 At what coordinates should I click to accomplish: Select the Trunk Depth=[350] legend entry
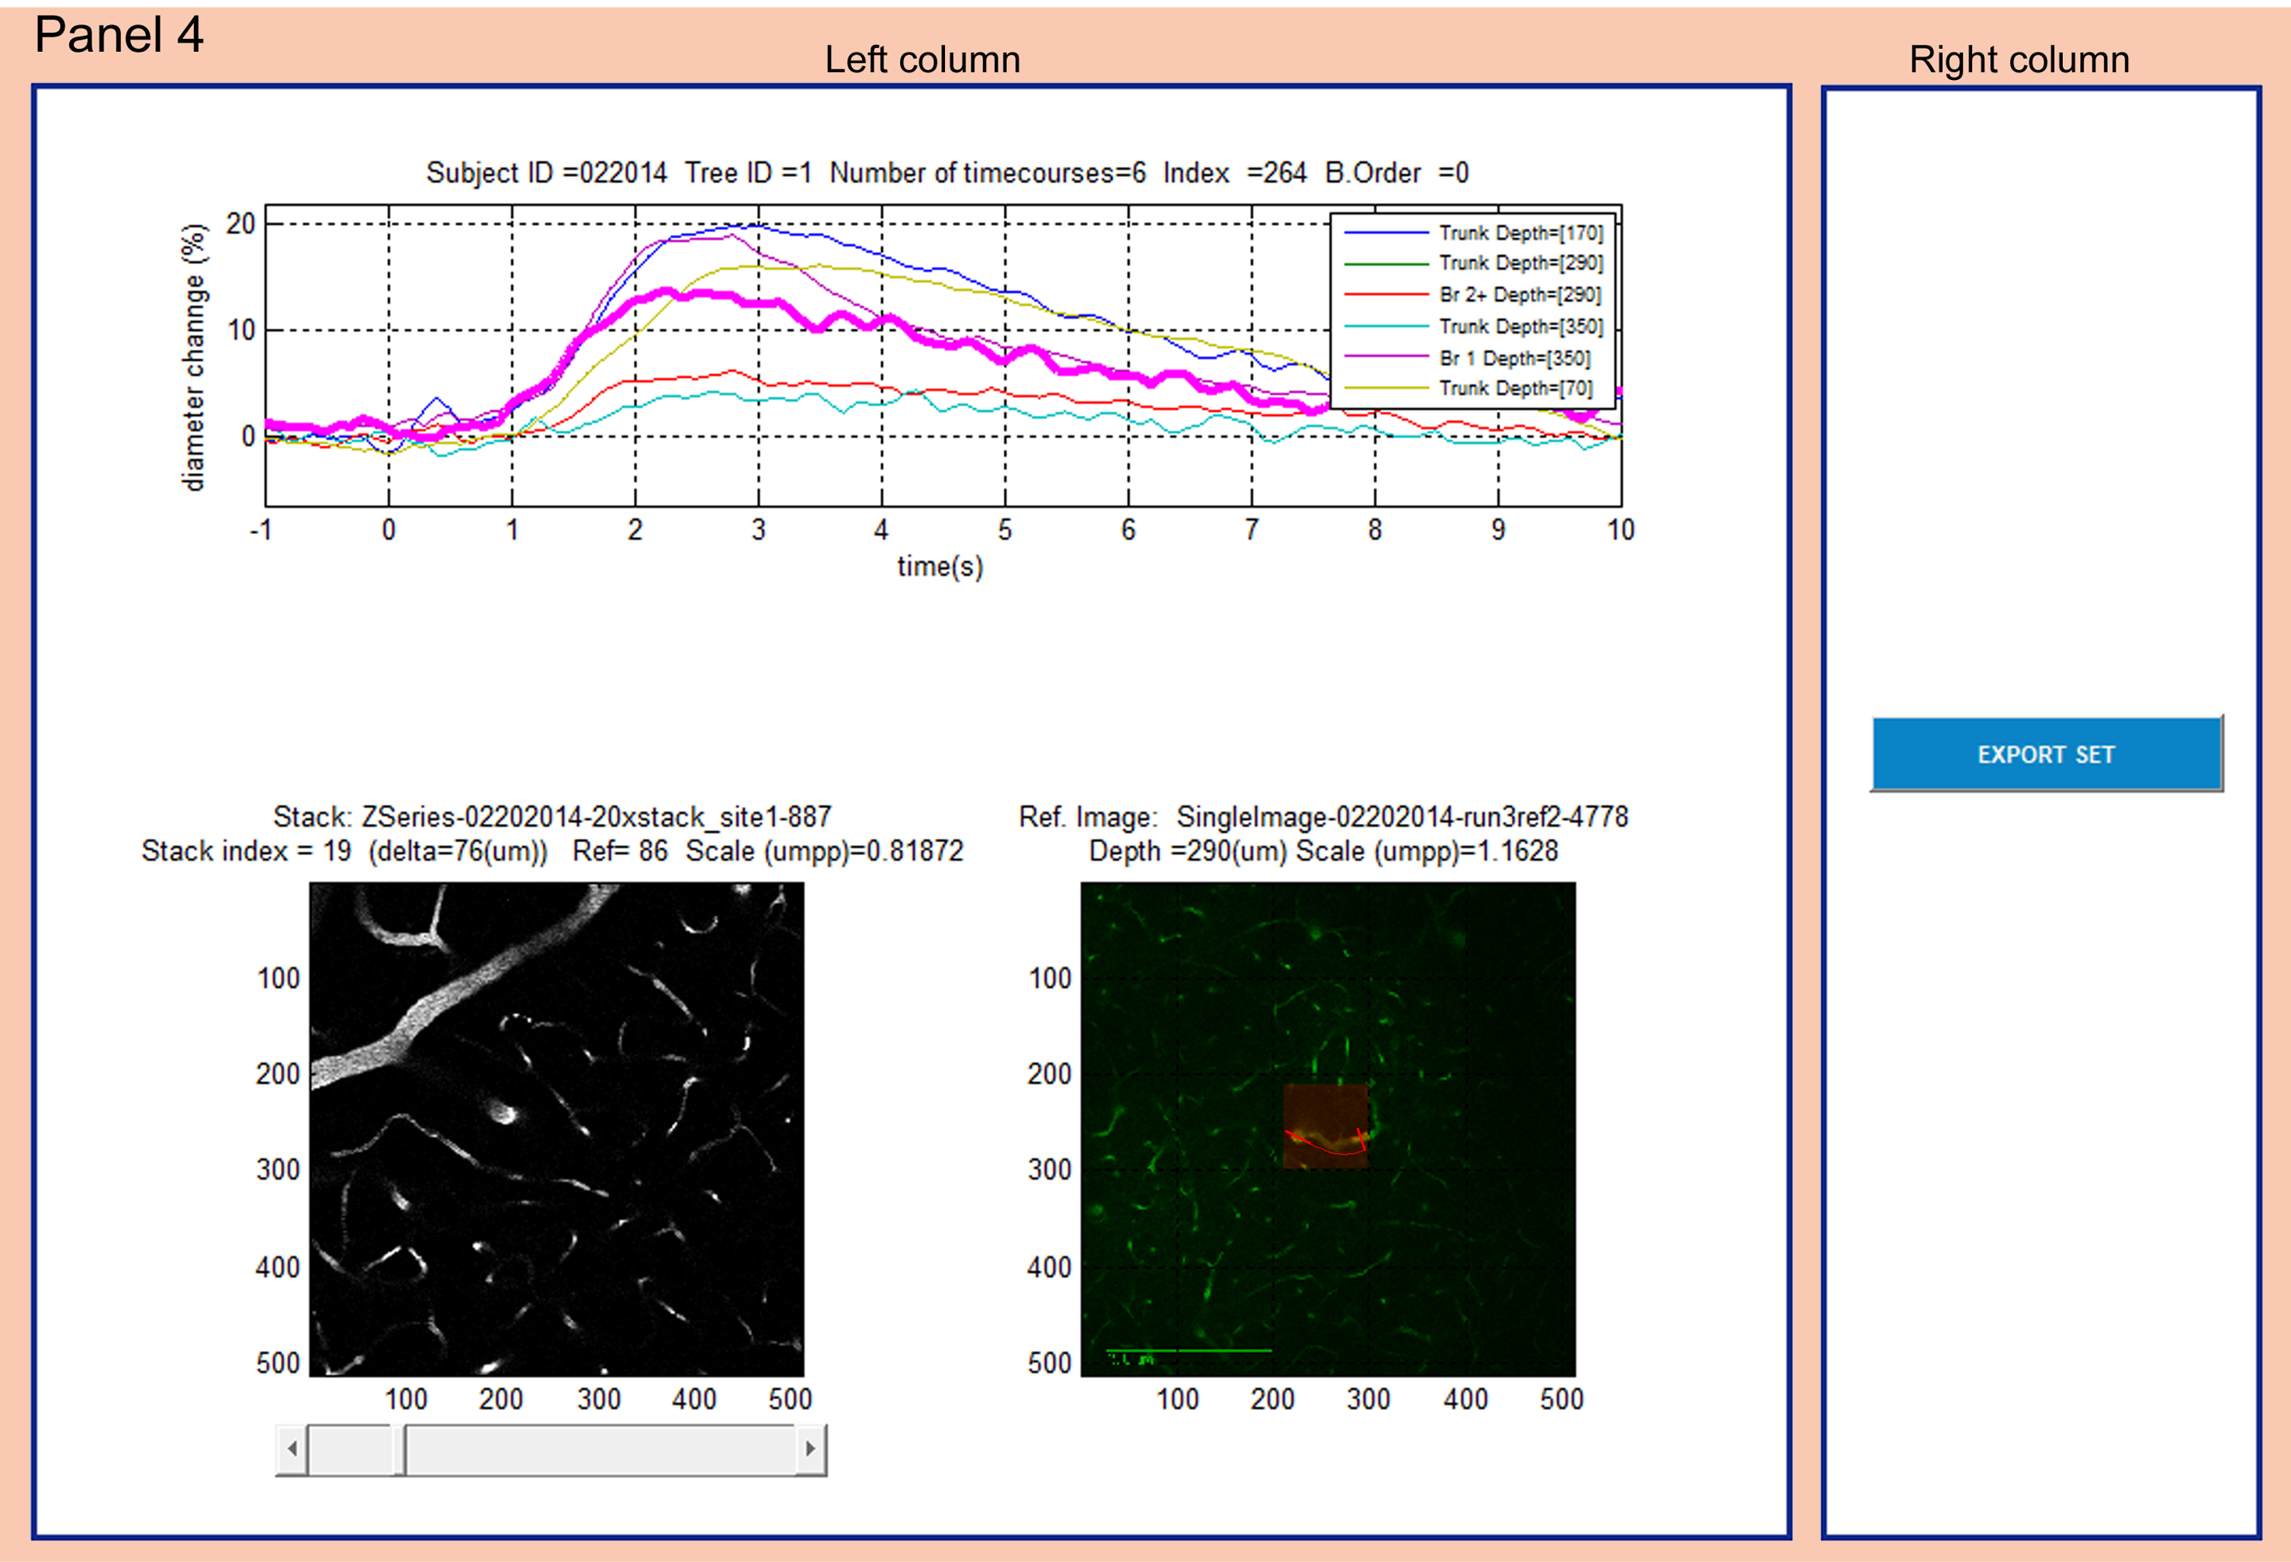click(x=1520, y=327)
